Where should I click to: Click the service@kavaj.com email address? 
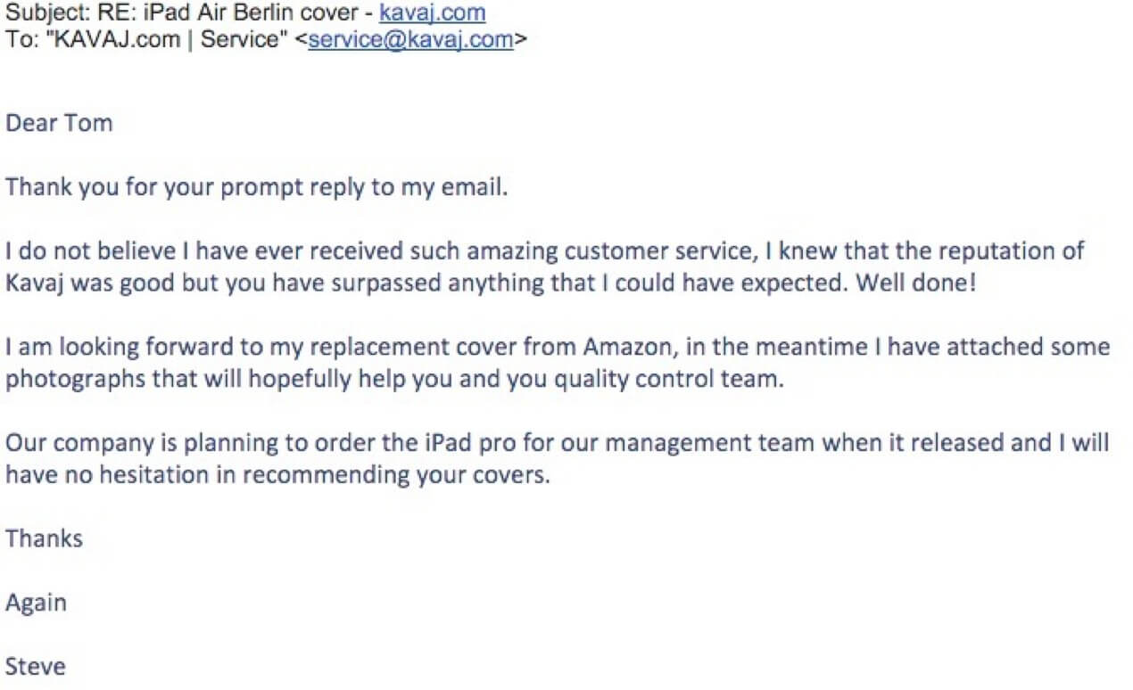(x=410, y=40)
